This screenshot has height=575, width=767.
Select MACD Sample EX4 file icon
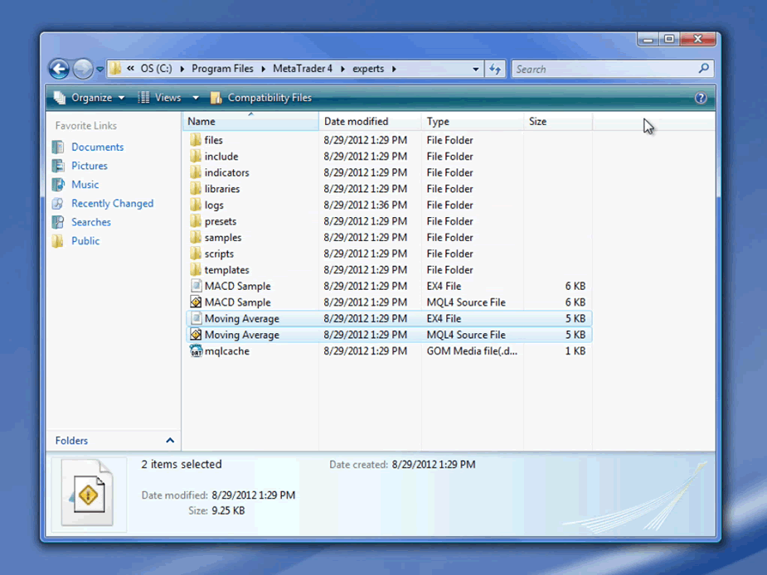(196, 286)
